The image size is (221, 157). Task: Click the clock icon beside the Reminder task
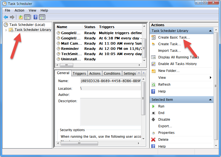pyautogui.click(x=58, y=49)
